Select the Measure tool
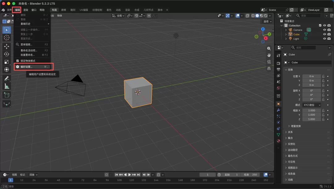The height and width of the screenshot is (189, 334). pyautogui.click(x=6, y=86)
